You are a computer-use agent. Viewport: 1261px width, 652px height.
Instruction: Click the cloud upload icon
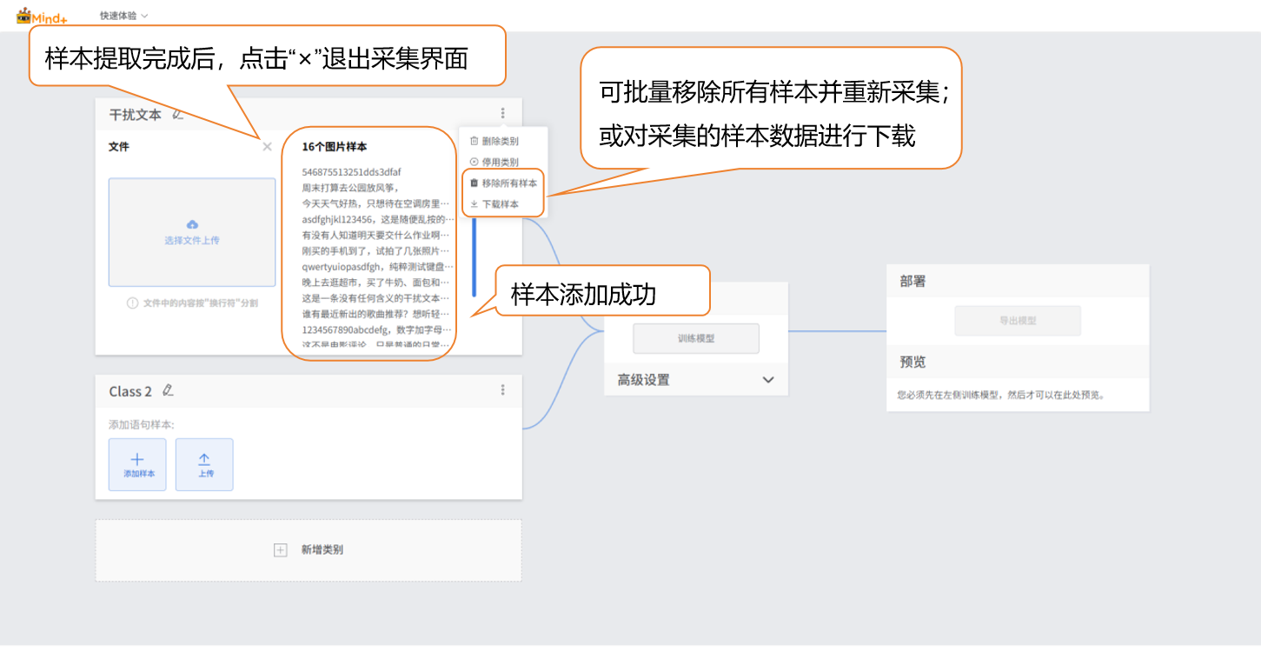click(192, 224)
